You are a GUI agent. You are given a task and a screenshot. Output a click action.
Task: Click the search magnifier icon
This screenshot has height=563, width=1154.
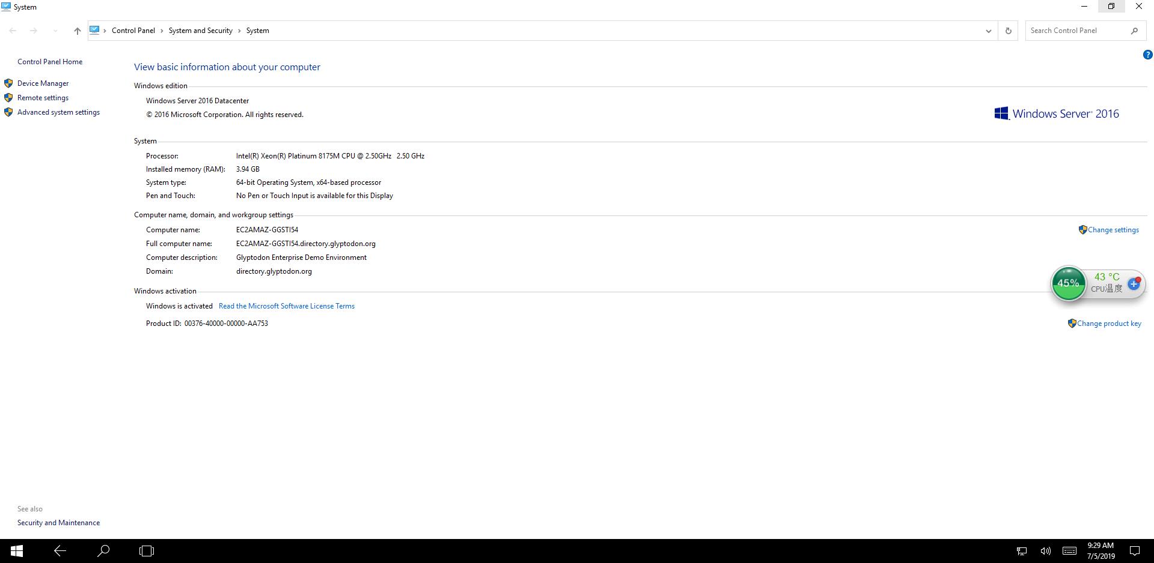click(1134, 31)
